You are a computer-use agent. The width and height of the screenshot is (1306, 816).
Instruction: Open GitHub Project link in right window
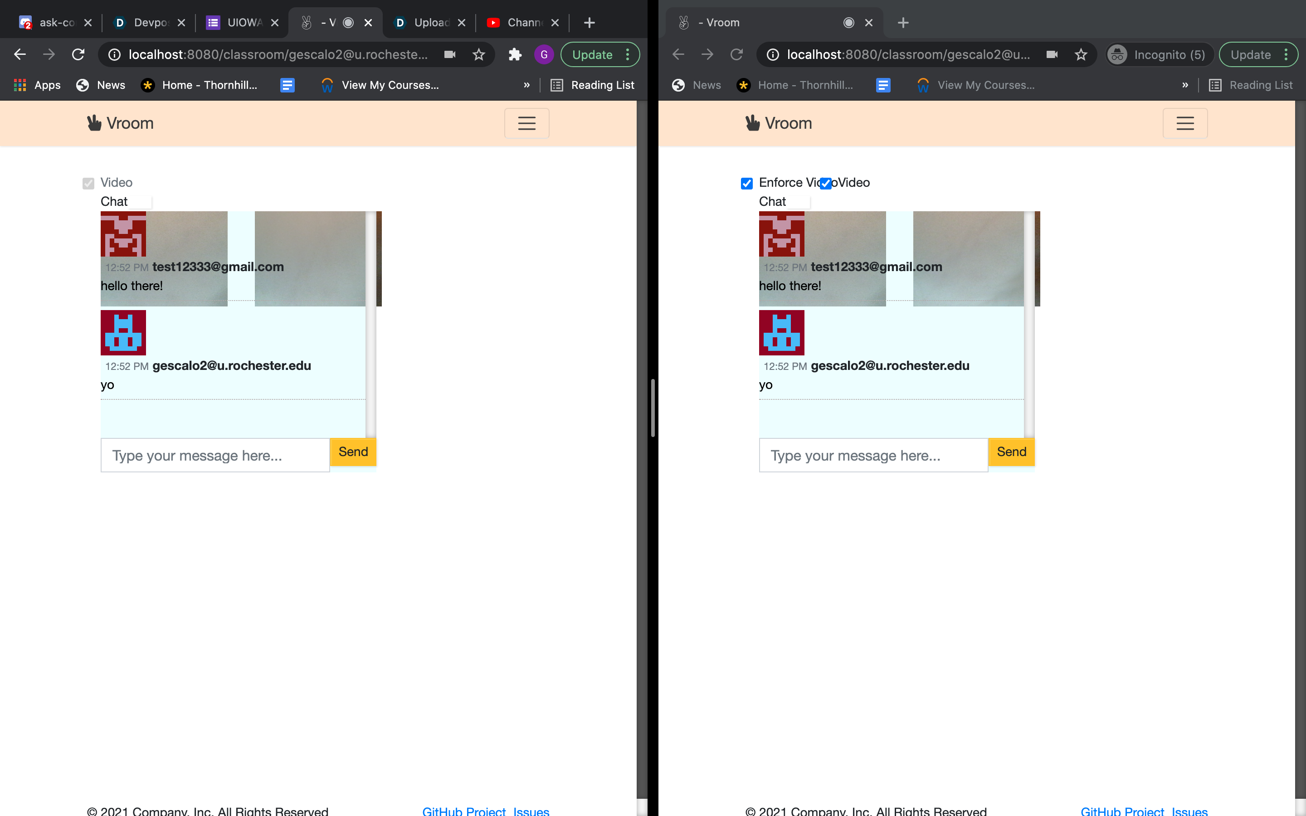[1122, 811]
